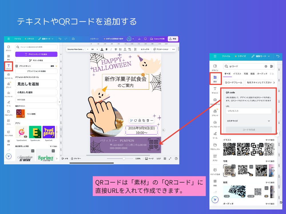The width and height of the screenshot is (286, 214).
Task: Toggle italic formatting
Action: (111, 49)
